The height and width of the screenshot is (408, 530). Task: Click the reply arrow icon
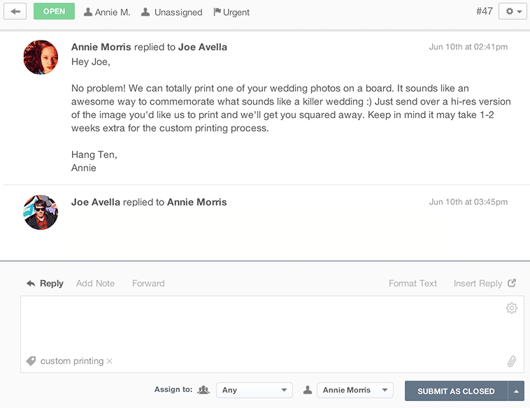[x=31, y=283]
